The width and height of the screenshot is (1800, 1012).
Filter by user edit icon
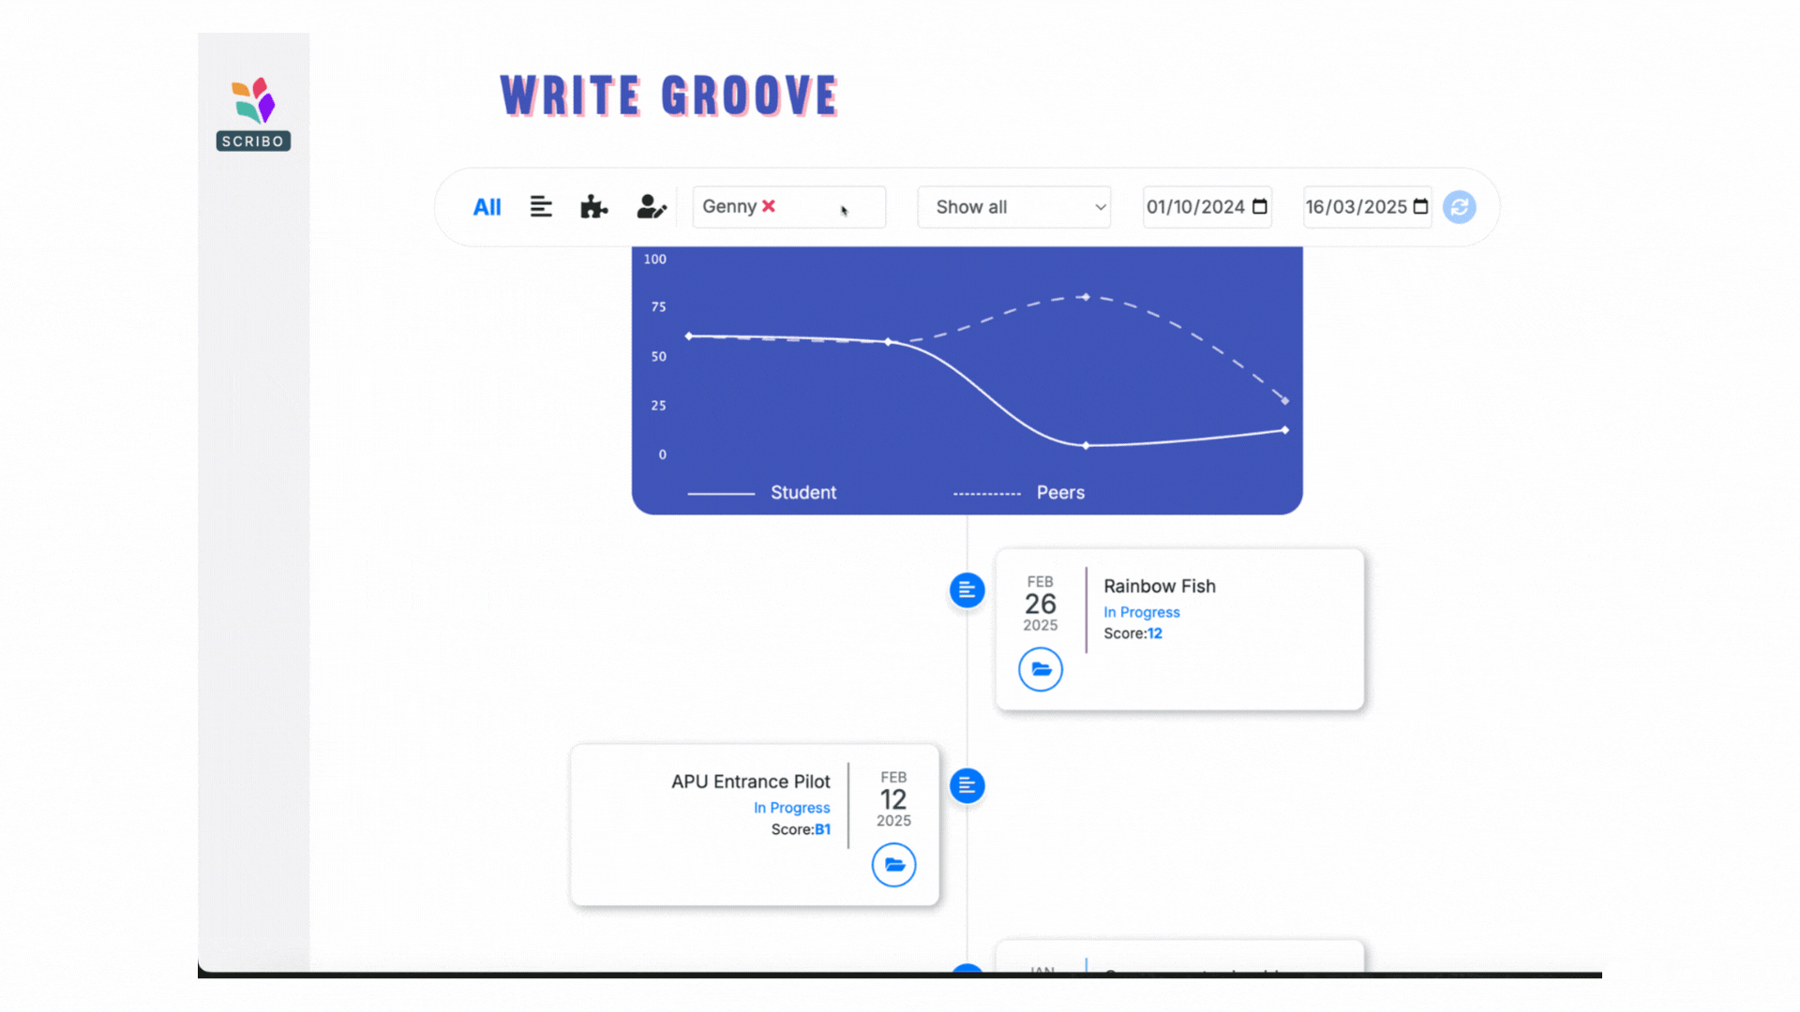point(652,206)
